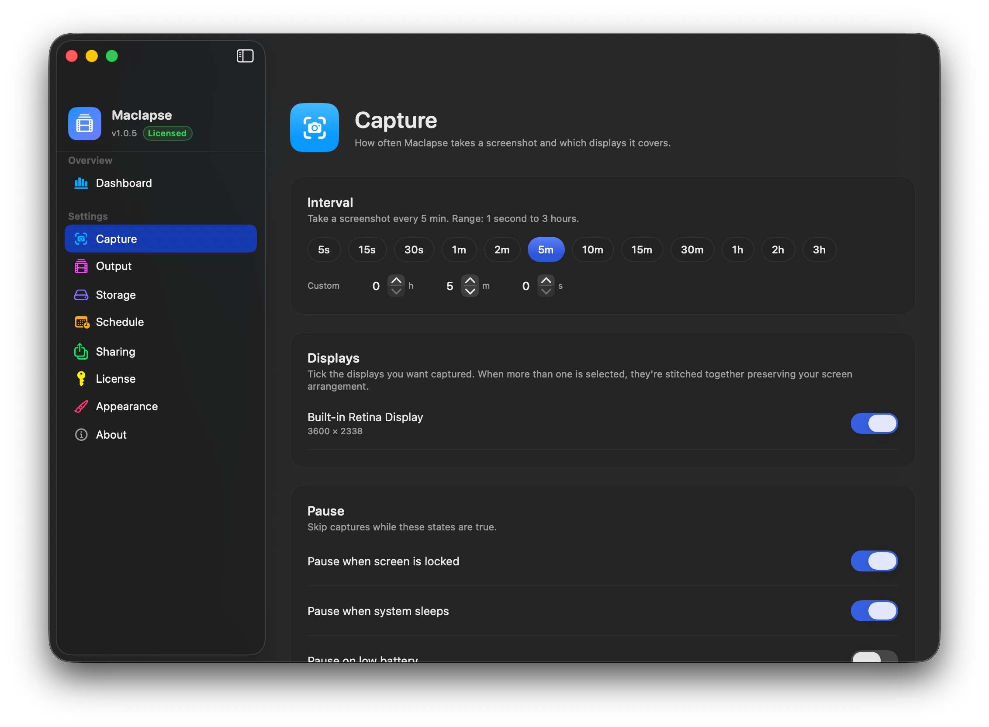The height and width of the screenshot is (727, 989).
Task: Set interval to 15s
Action: click(367, 249)
